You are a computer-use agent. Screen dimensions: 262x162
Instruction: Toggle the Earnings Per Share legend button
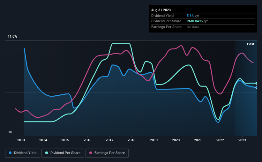107,153
